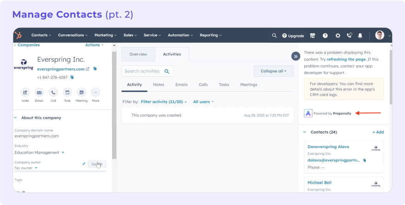The image size is (405, 205).
Task: Select the Emails sub-tab
Action: coord(182,85)
